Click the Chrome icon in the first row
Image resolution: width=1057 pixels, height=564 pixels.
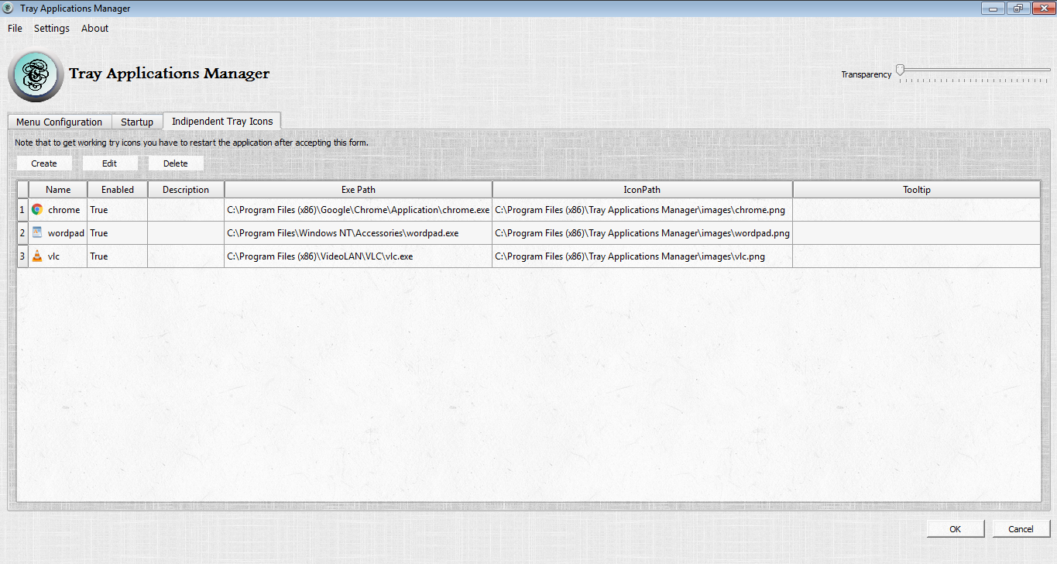(x=36, y=209)
